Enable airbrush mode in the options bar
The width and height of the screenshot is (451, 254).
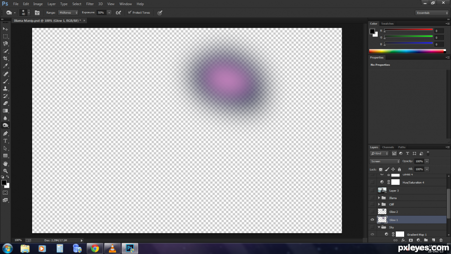[118, 13]
